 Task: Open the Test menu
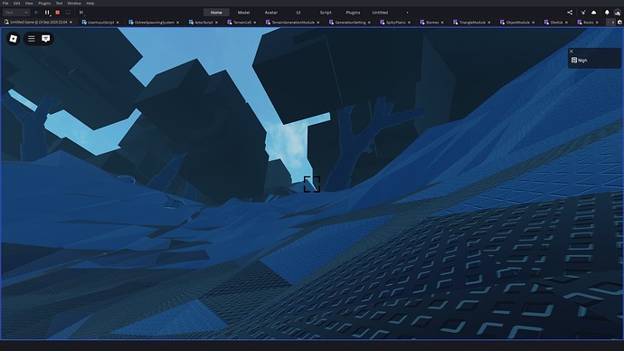(59, 4)
